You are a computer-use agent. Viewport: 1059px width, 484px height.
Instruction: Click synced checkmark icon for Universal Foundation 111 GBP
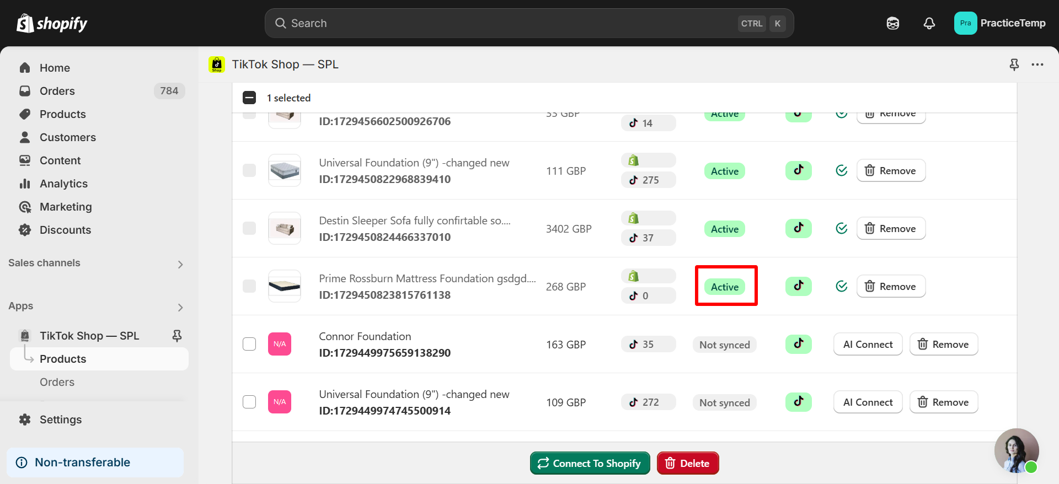point(841,170)
